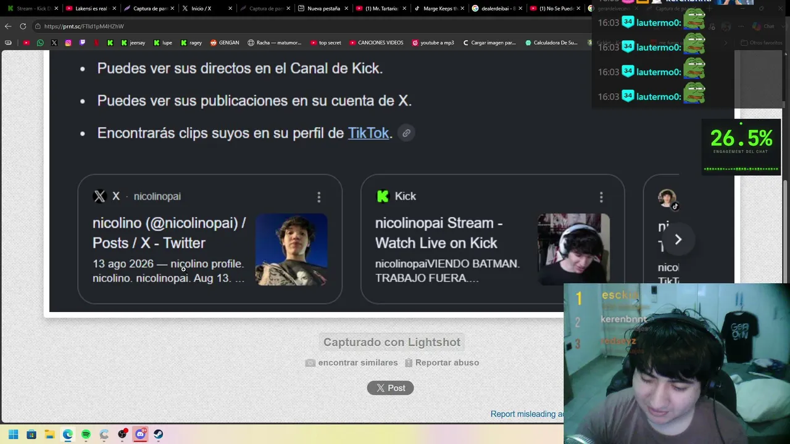Go back using the browser back arrow
The height and width of the screenshot is (444, 790).
(x=8, y=27)
